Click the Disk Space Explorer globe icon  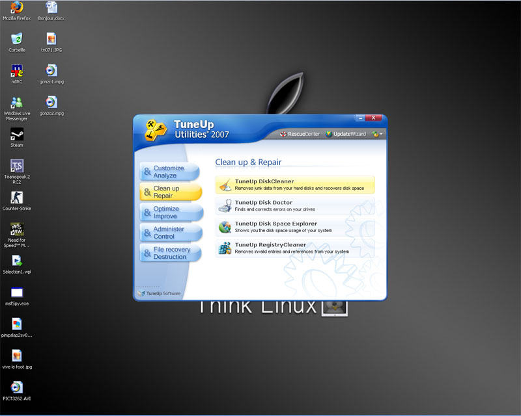[x=225, y=227]
